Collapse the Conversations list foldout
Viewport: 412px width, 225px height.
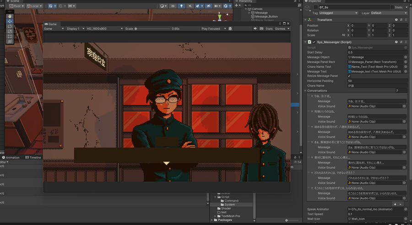306,91
